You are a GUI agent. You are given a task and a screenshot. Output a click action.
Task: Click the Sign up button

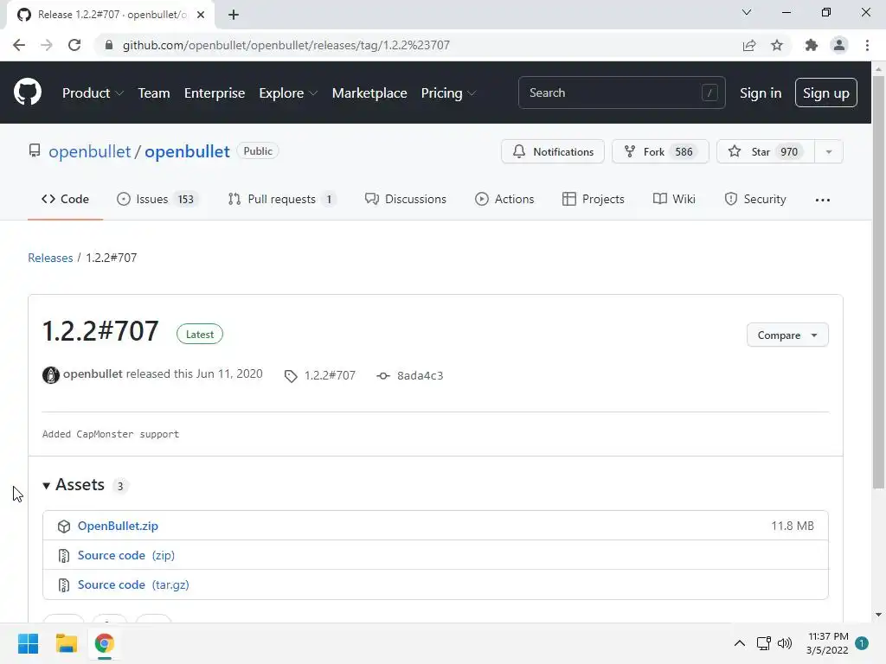point(825,93)
